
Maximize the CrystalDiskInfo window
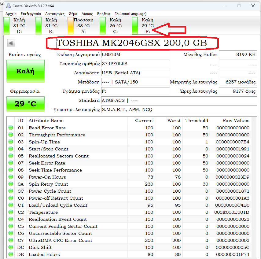point(239,6)
